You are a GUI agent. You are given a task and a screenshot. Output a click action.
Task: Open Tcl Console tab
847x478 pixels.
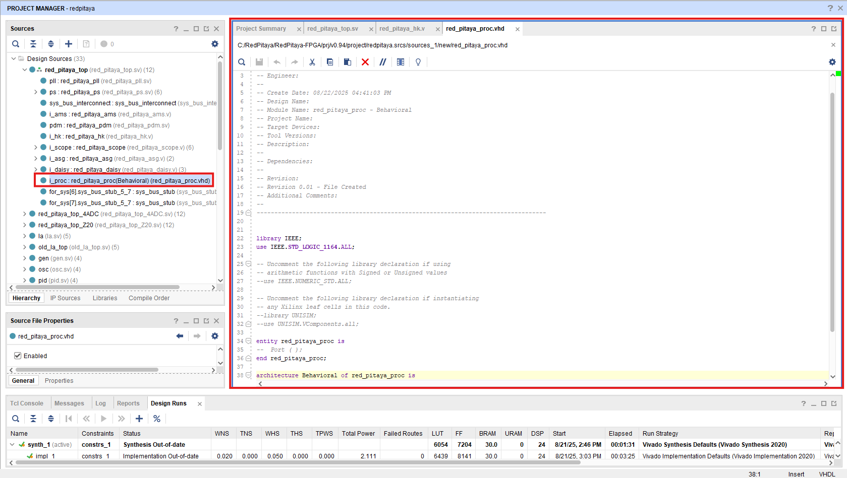(27, 403)
